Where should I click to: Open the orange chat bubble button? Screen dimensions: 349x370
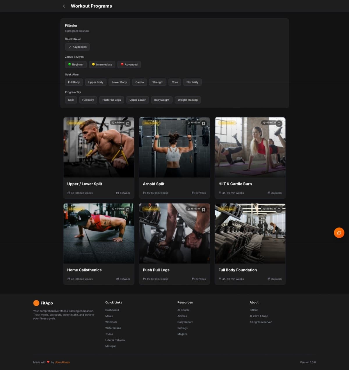pyautogui.click(x=339, y=233)
